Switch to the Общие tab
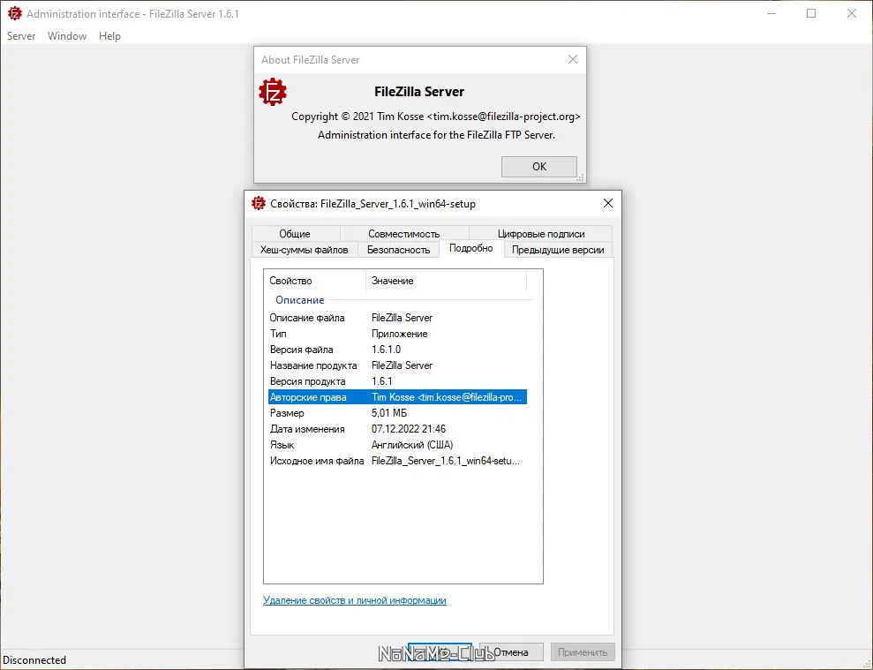 pyautogui.click(x=295, y=234)
